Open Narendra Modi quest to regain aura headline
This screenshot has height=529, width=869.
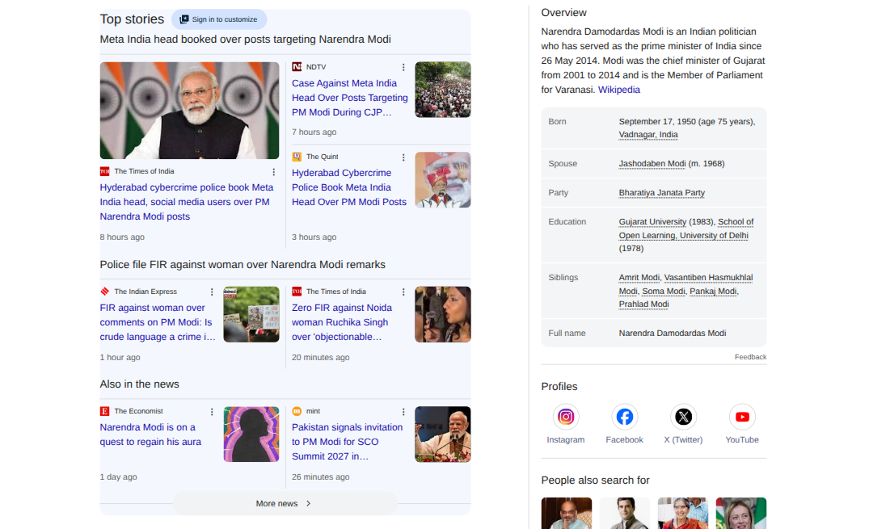tap(150, 435)
